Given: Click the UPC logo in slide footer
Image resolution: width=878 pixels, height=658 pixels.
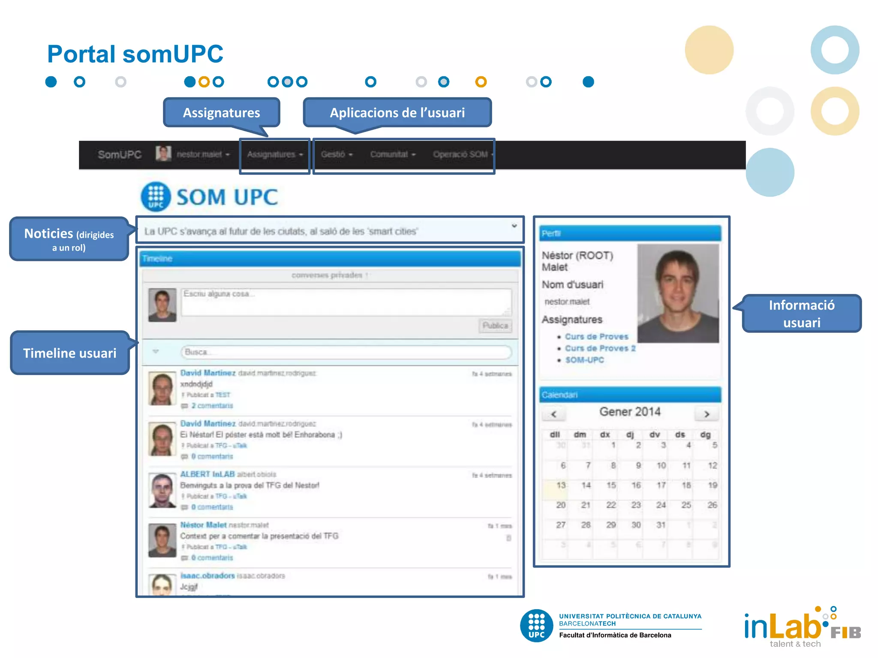Looking at the screenshot, I should coord(536,626).
